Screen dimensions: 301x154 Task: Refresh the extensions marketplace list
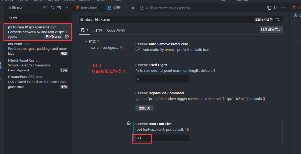[x=52, y=8]
